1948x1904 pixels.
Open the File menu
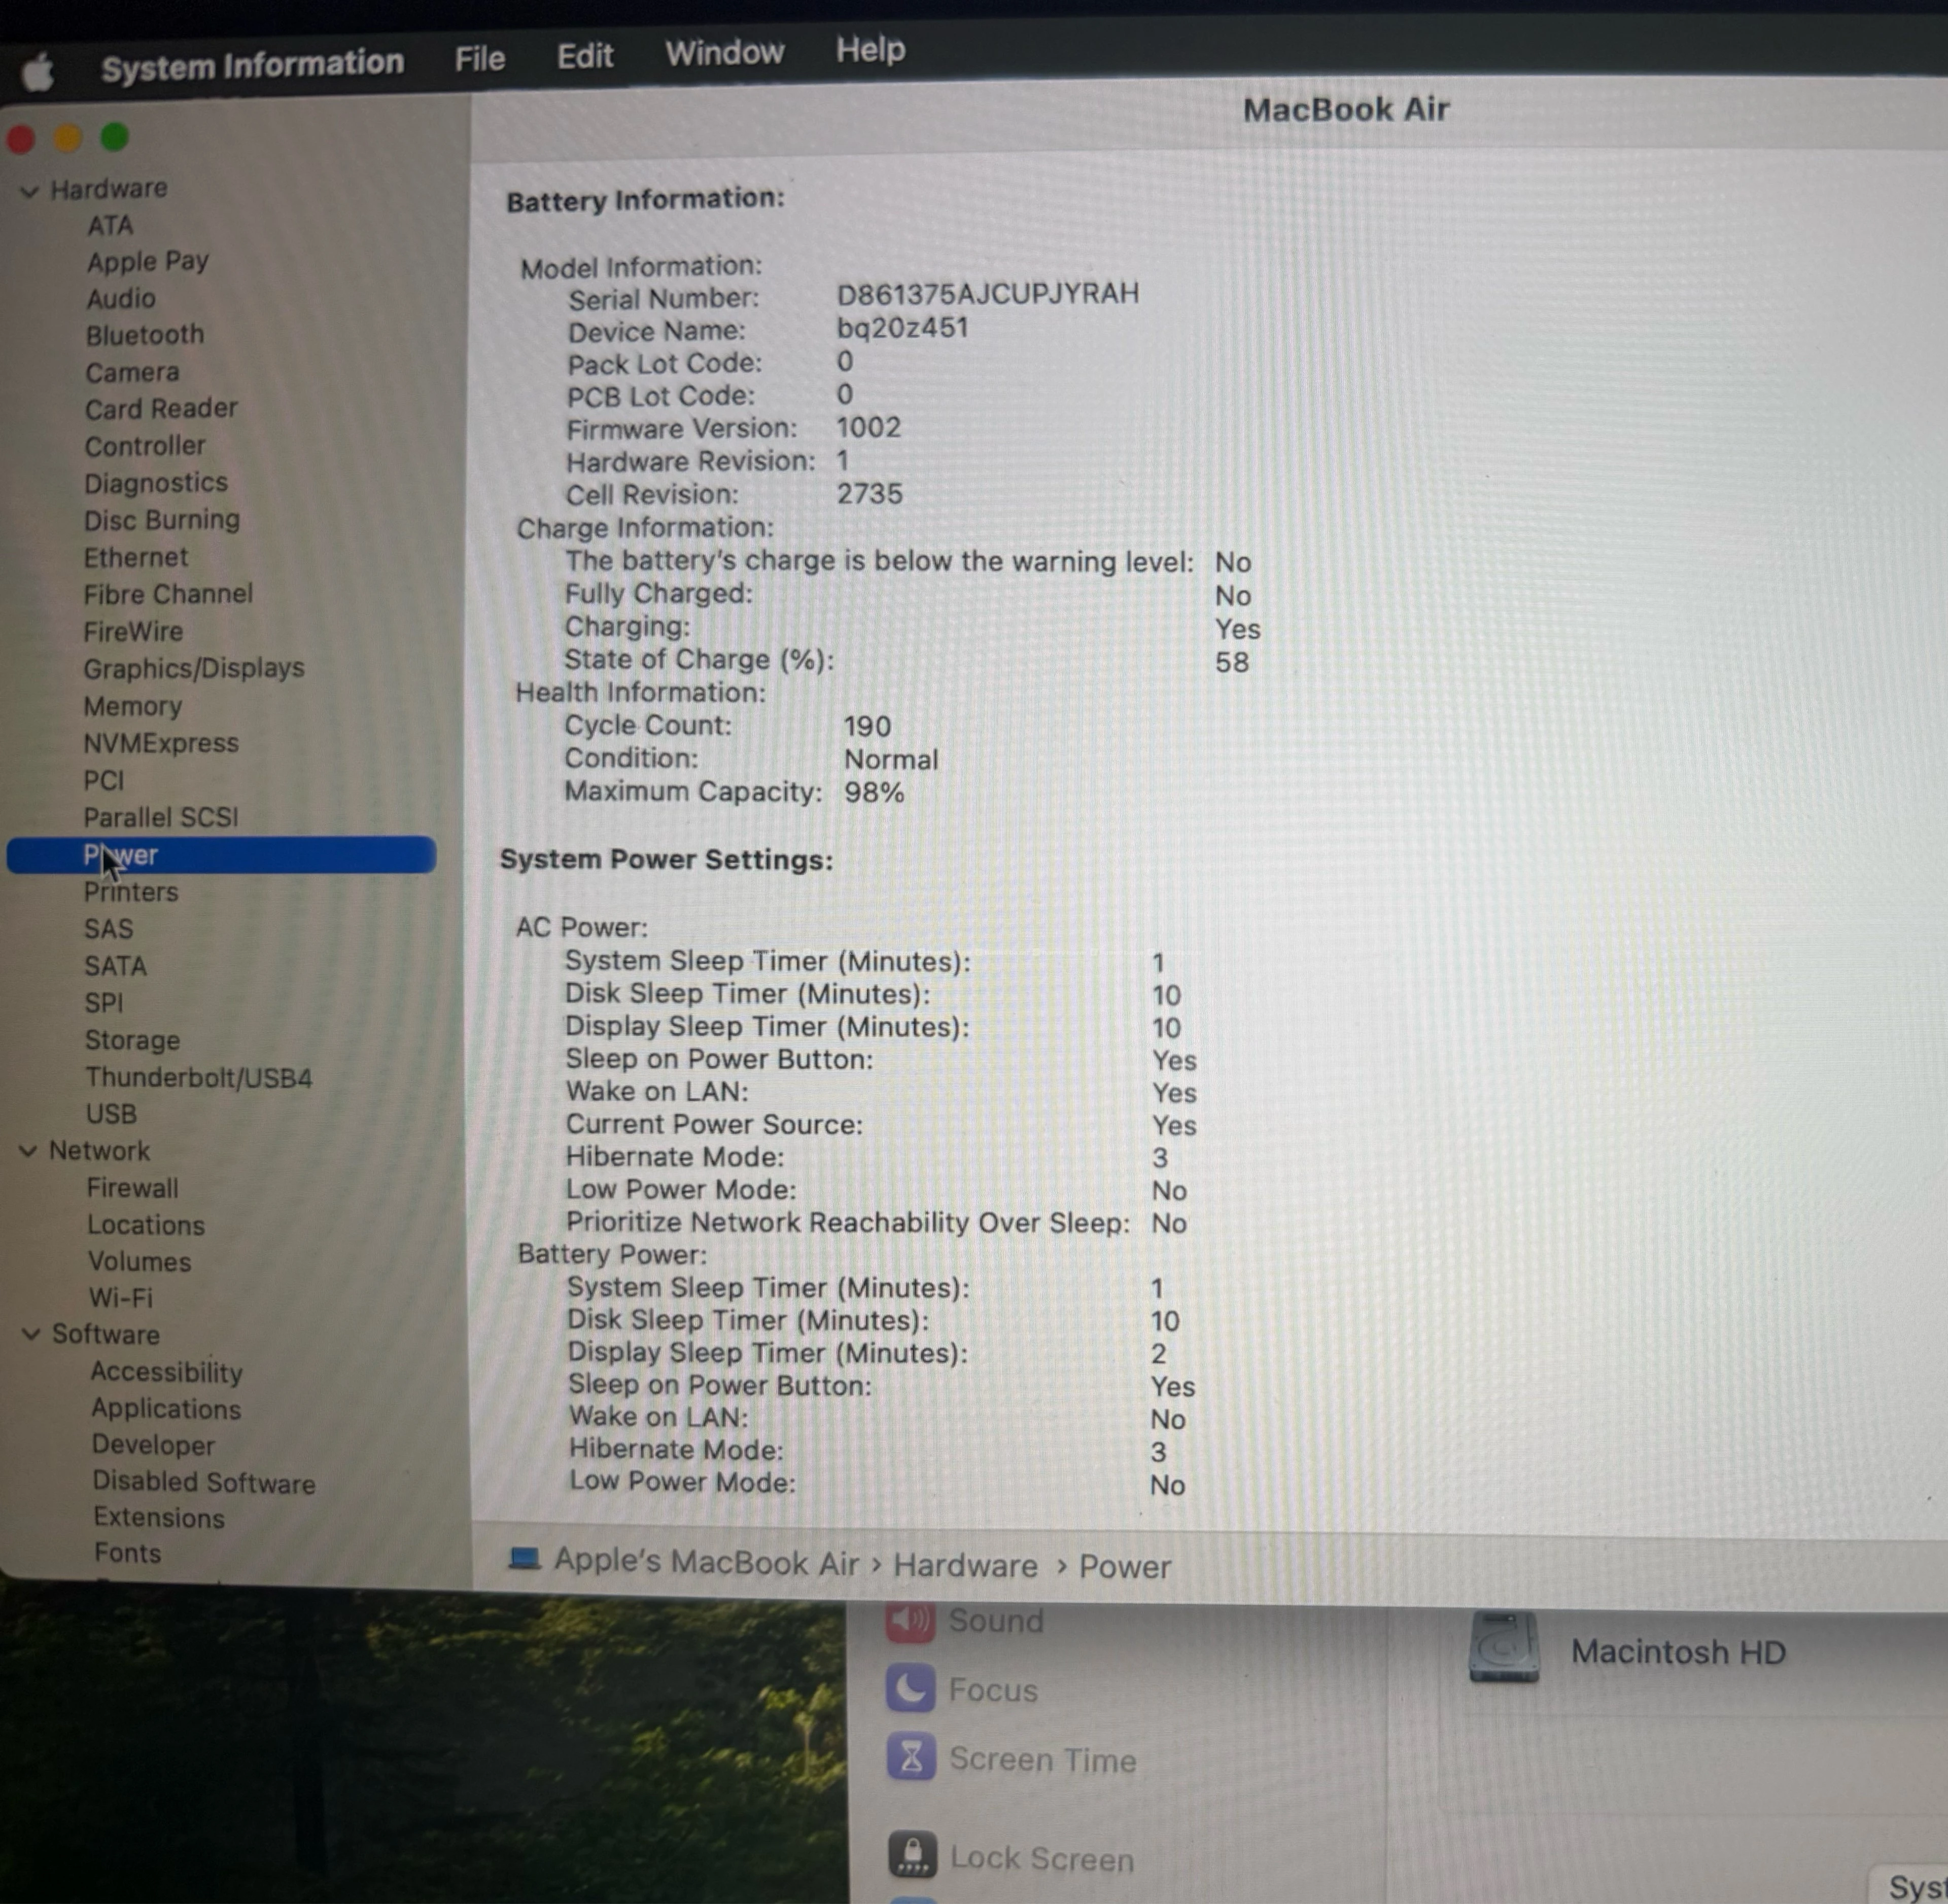[479, 59]
